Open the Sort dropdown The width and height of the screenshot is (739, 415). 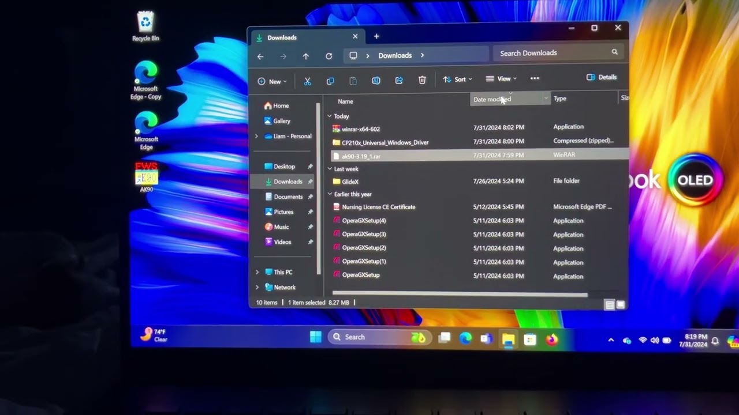click(x=457, y=80)
